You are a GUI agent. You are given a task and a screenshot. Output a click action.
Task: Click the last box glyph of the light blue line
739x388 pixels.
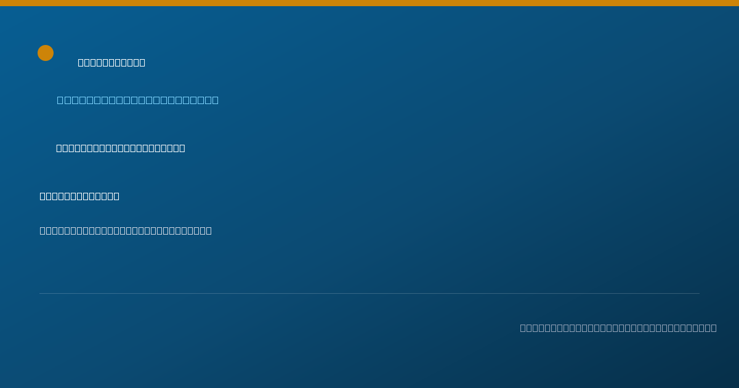[215, 100]
